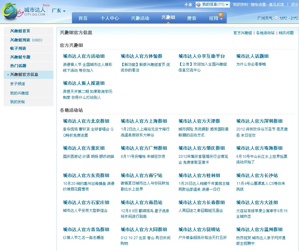Open 城市达人官方北京群组 group

click(x=86, y=121)
